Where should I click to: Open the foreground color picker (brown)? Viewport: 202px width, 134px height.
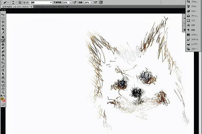pyautogui.click(x=2, y=99)
